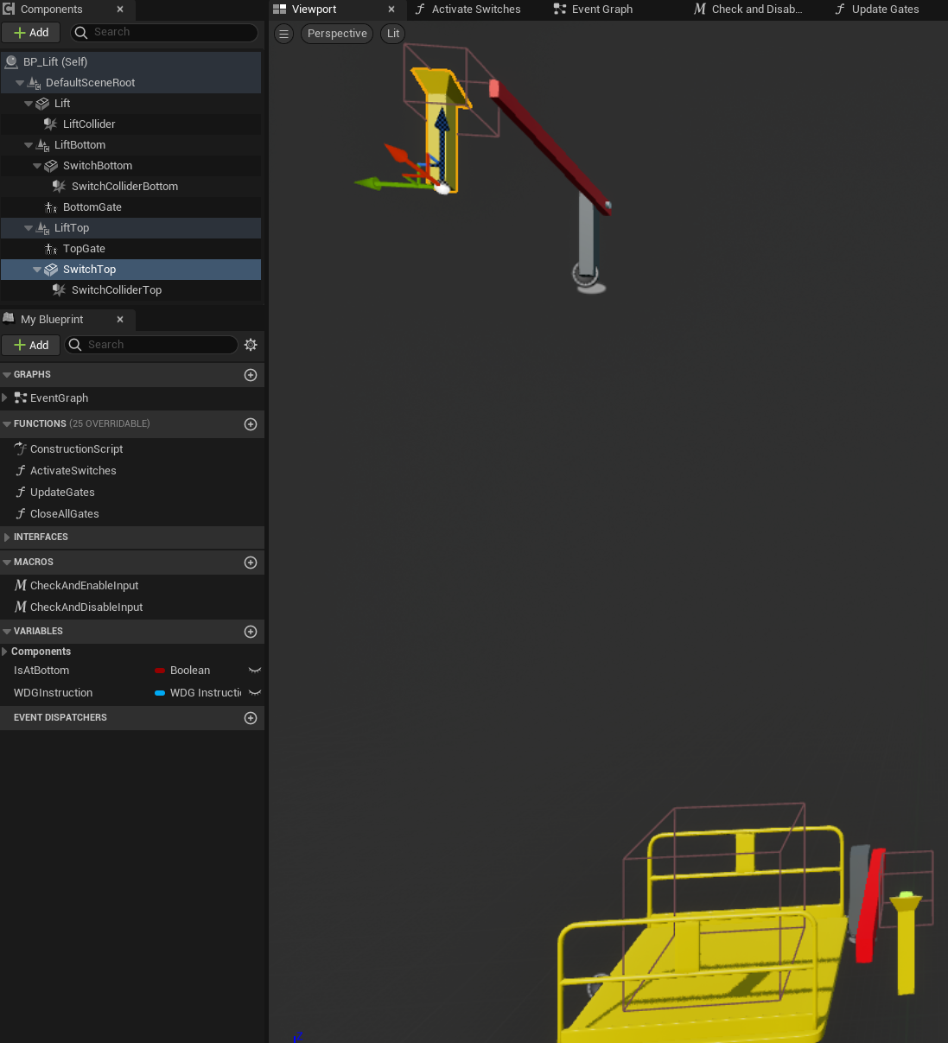
Task: Click the Add button in Components panel
Action: pyautogui.click(x=31, y=33)
